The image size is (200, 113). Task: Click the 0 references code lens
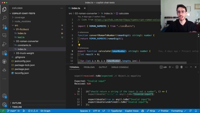83,48
